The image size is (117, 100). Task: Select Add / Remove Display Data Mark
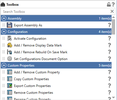pos(38,45)
